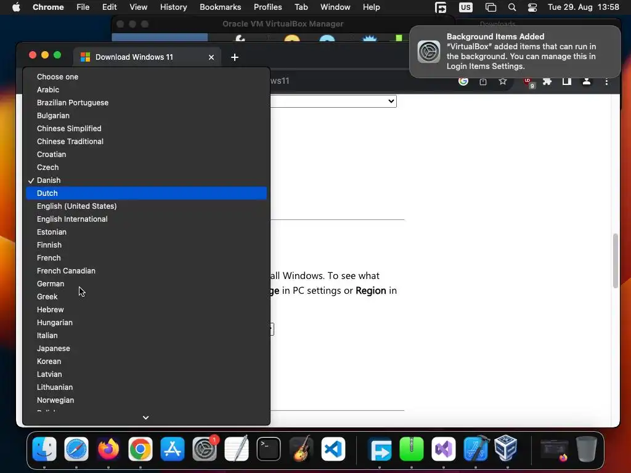
Task: Select the Choose one placeholder option
Action: pos(146,77)
